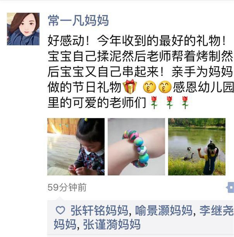Viewport: 234px width, 237px height.
Task: Open 张谨漪妈妈 in the likes list
Action: click(112, 225)
